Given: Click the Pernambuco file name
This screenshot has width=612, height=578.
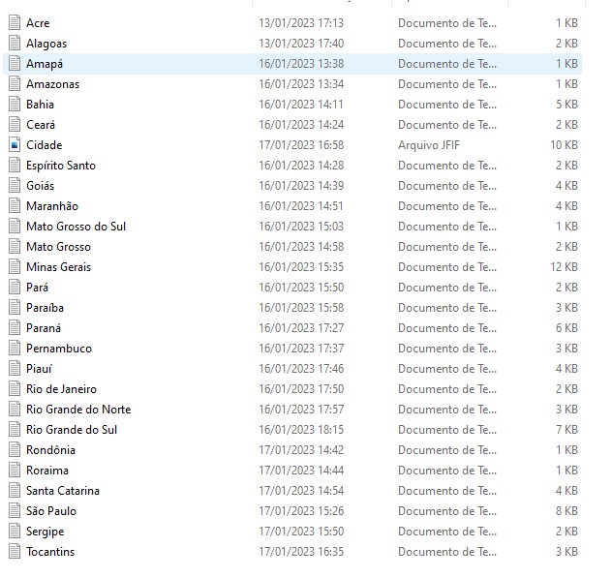Looking at the screenshot, I should [x=59, y=349].
